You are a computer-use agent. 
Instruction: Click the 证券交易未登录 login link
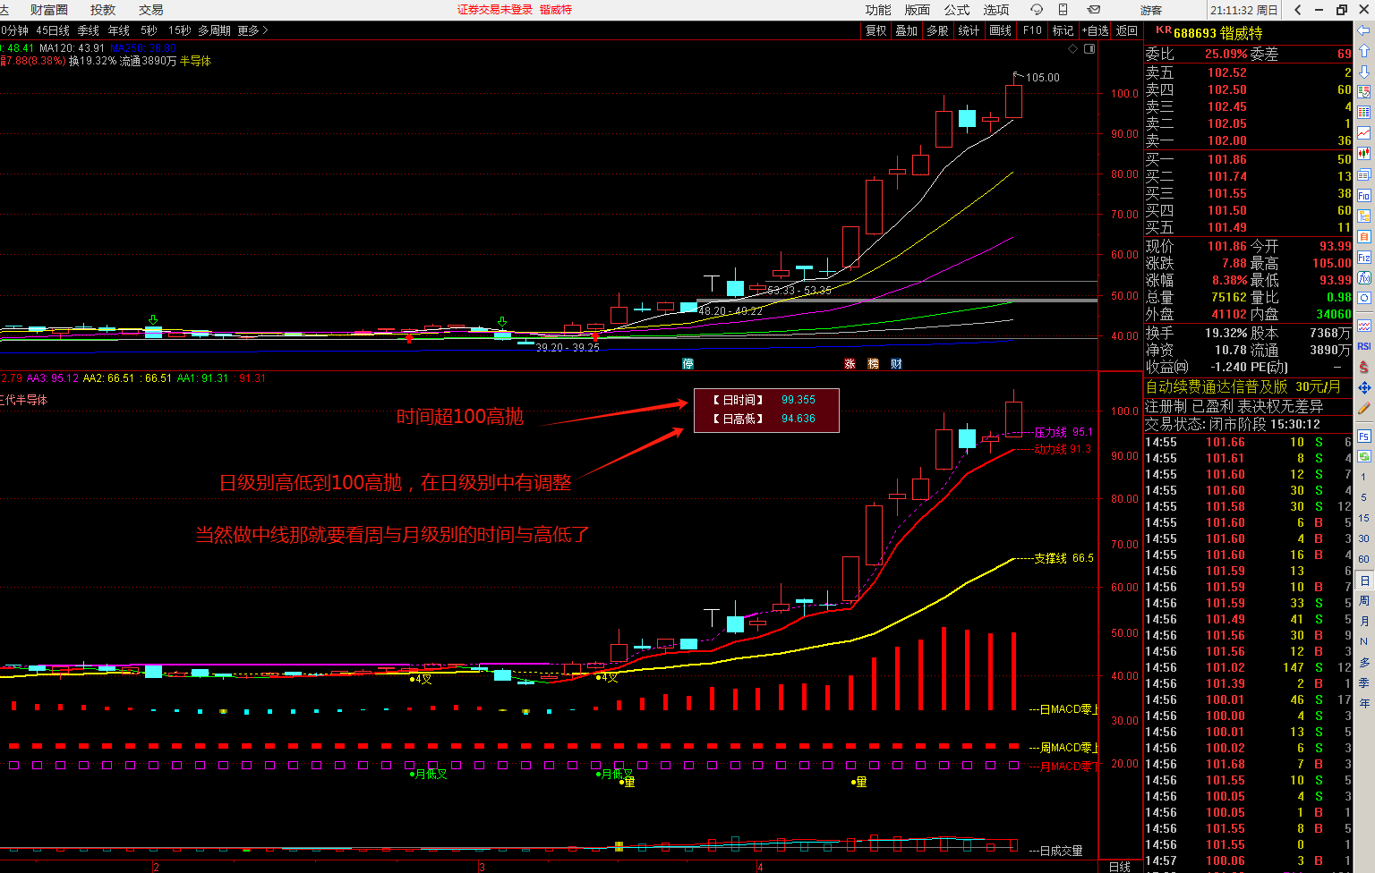click(494, 10)
